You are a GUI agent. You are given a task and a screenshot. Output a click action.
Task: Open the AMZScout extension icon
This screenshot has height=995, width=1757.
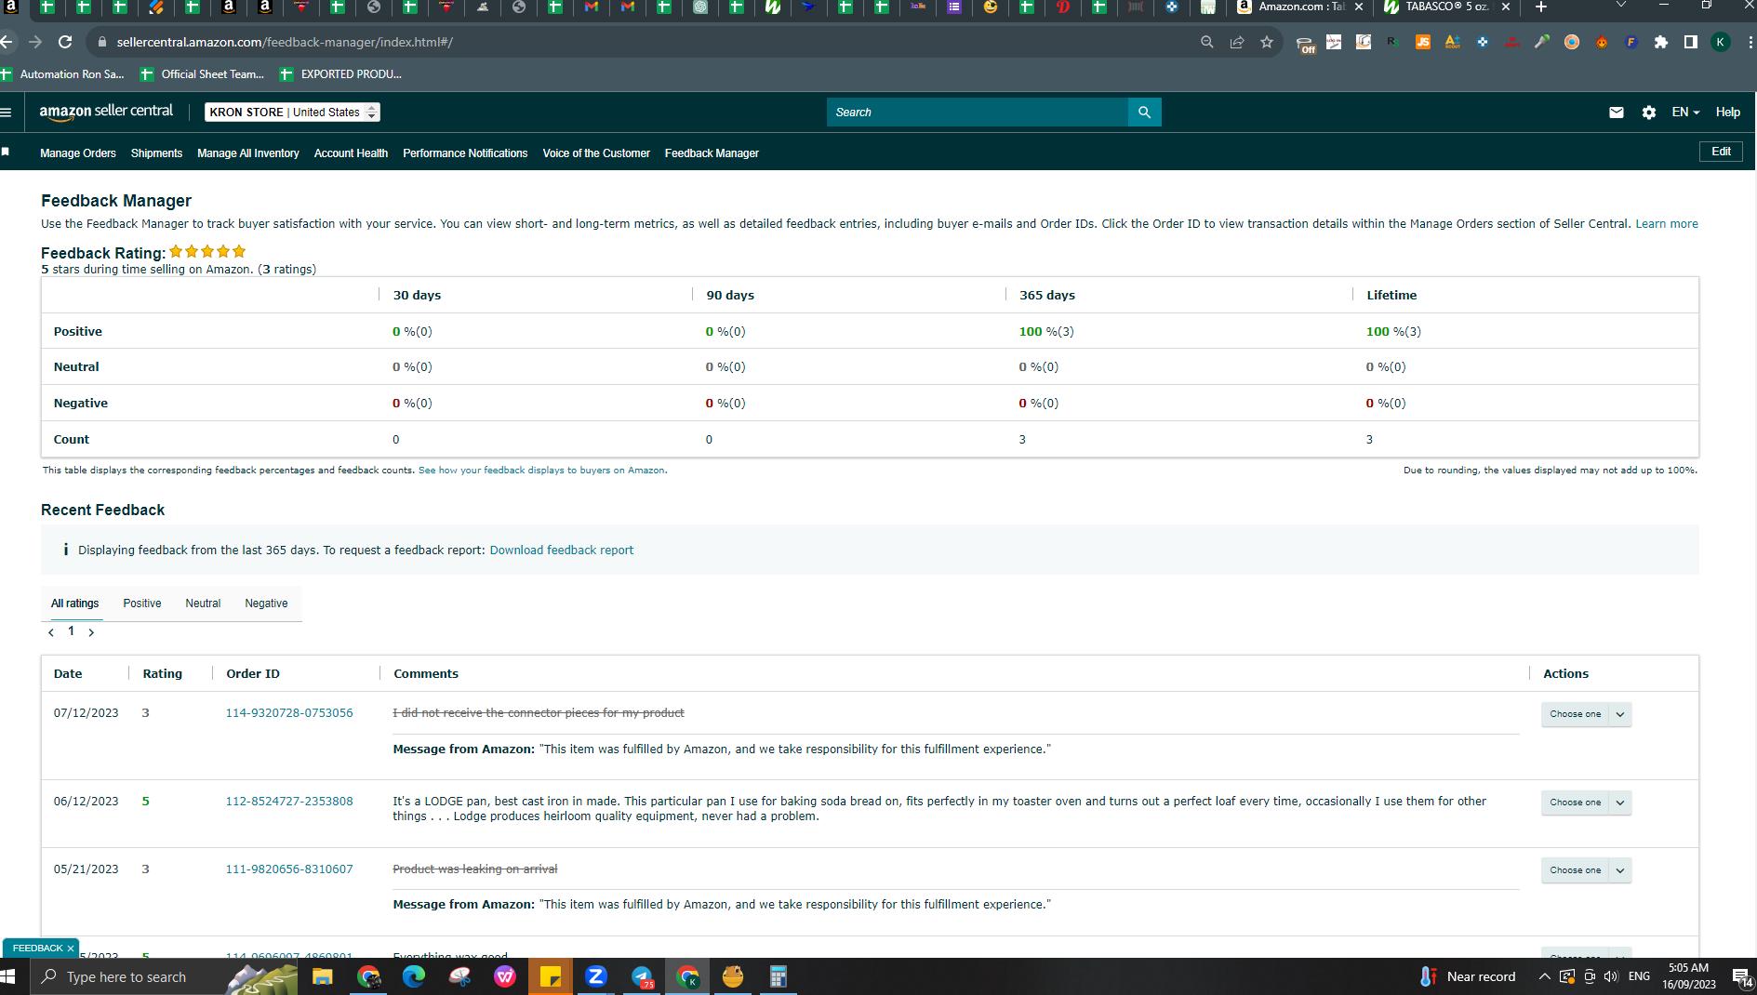(x=1453, y=42)
